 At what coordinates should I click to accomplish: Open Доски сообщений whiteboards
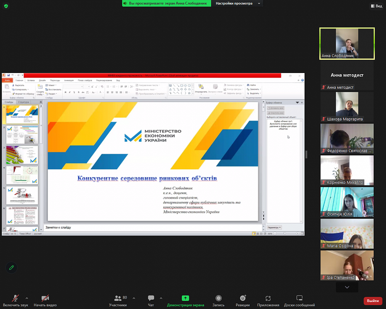click(300, 301)
